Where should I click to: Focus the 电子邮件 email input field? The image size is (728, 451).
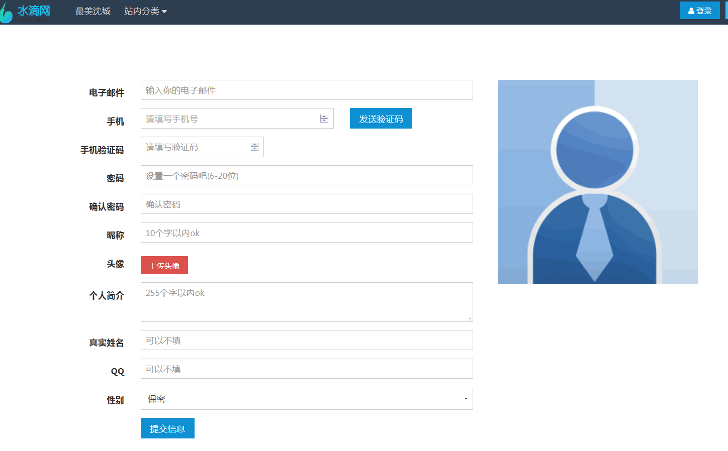pyautogui.click(x=307, y=90)
